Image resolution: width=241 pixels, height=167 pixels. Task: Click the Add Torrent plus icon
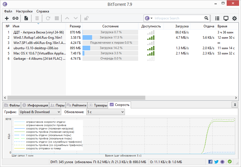click(x=7, y=18)
